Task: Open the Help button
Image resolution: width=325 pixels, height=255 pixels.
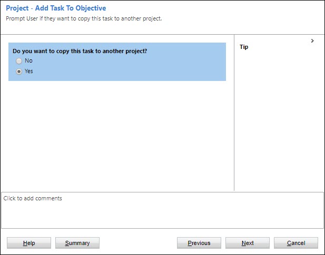Action: pos(29,243)
